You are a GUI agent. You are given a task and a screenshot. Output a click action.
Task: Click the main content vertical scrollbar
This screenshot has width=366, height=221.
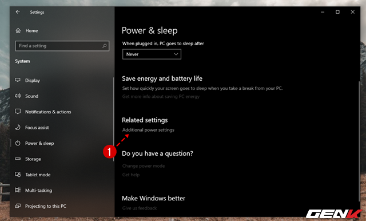(359, 141)
